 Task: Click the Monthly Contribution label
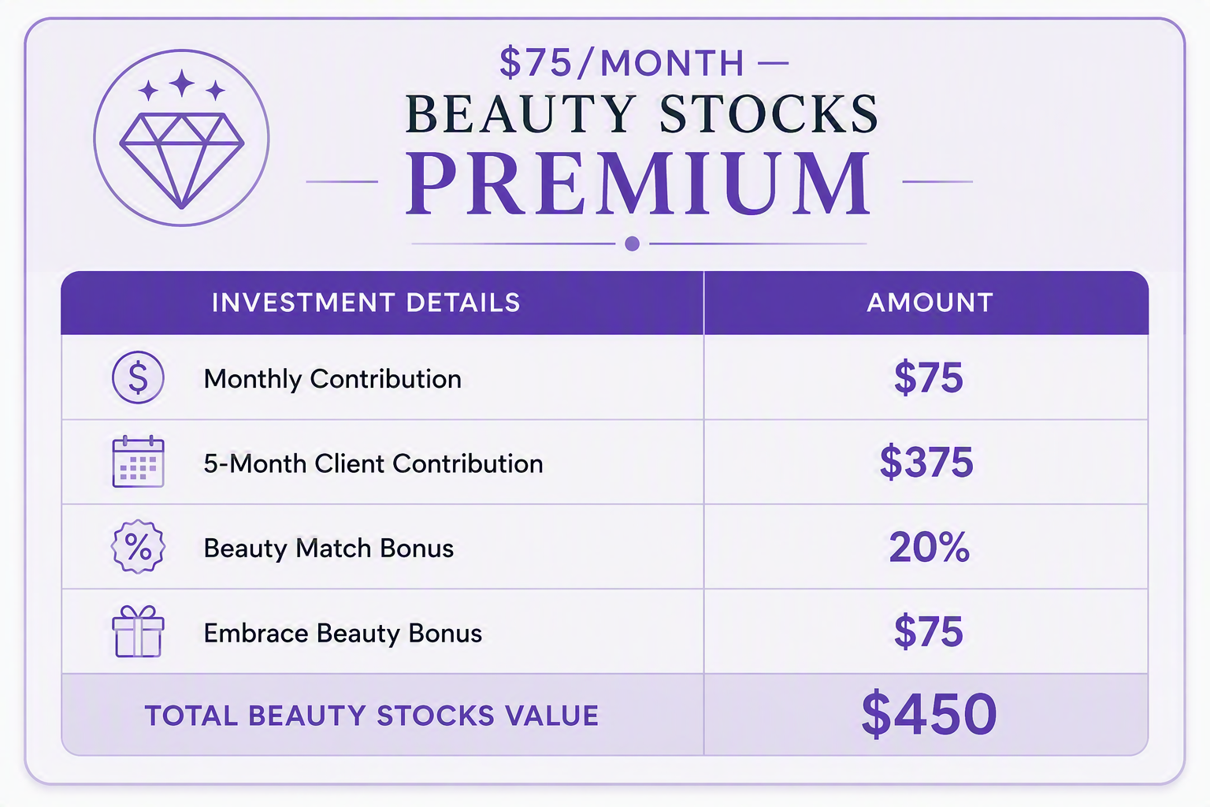332,379
